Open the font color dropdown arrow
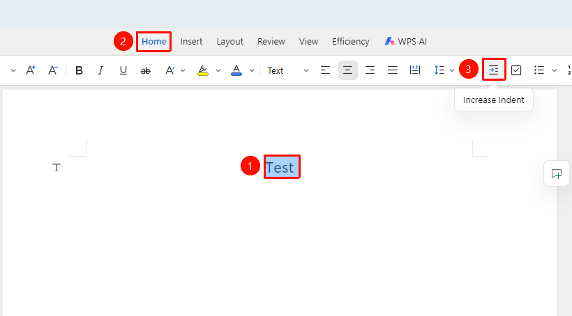This screenshot has height=316, width=572. tap(252, 70)
